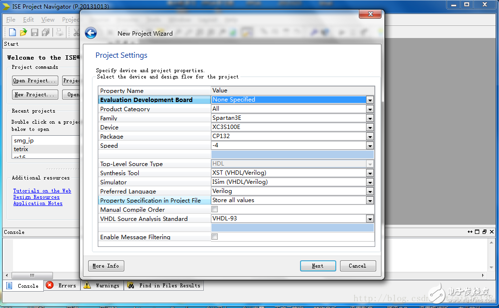The image size is (499, 308).
Task: Enable Manual Compile Order
Action: click(214, 209)
